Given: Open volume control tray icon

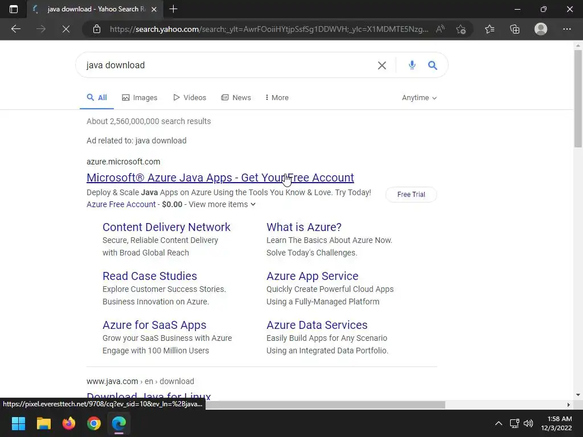Looking at the screenshot, I should tap(528, 423).
